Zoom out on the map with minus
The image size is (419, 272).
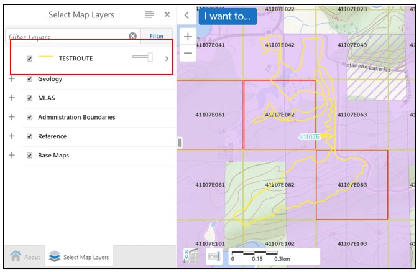(x=188, y=53)
